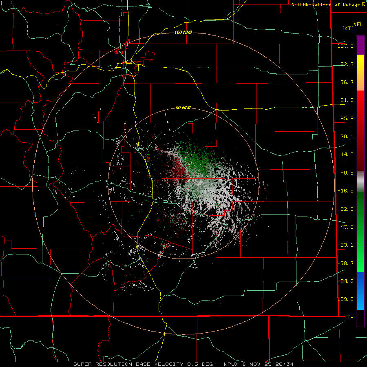This screenshot has width=367, height=367.
Task: Click the 100 NMI range ring label
Action: click(183, 32)
